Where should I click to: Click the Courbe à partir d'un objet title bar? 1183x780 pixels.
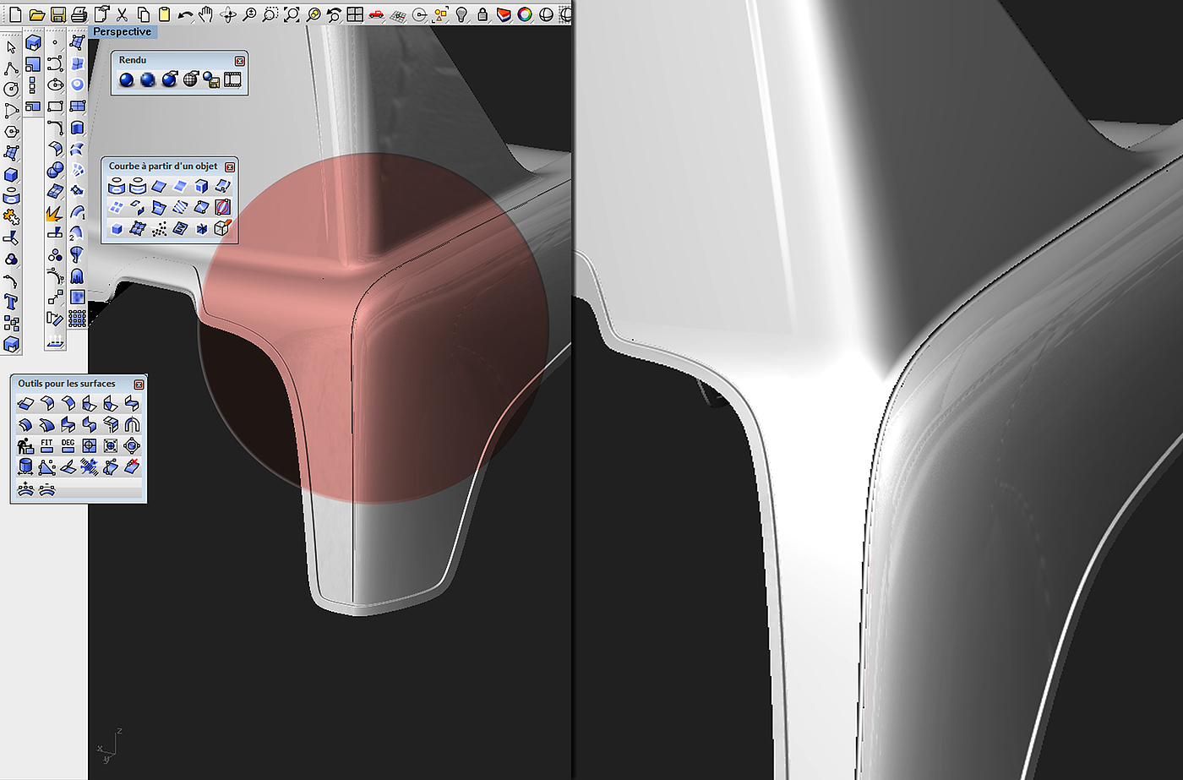click(162, 166)
